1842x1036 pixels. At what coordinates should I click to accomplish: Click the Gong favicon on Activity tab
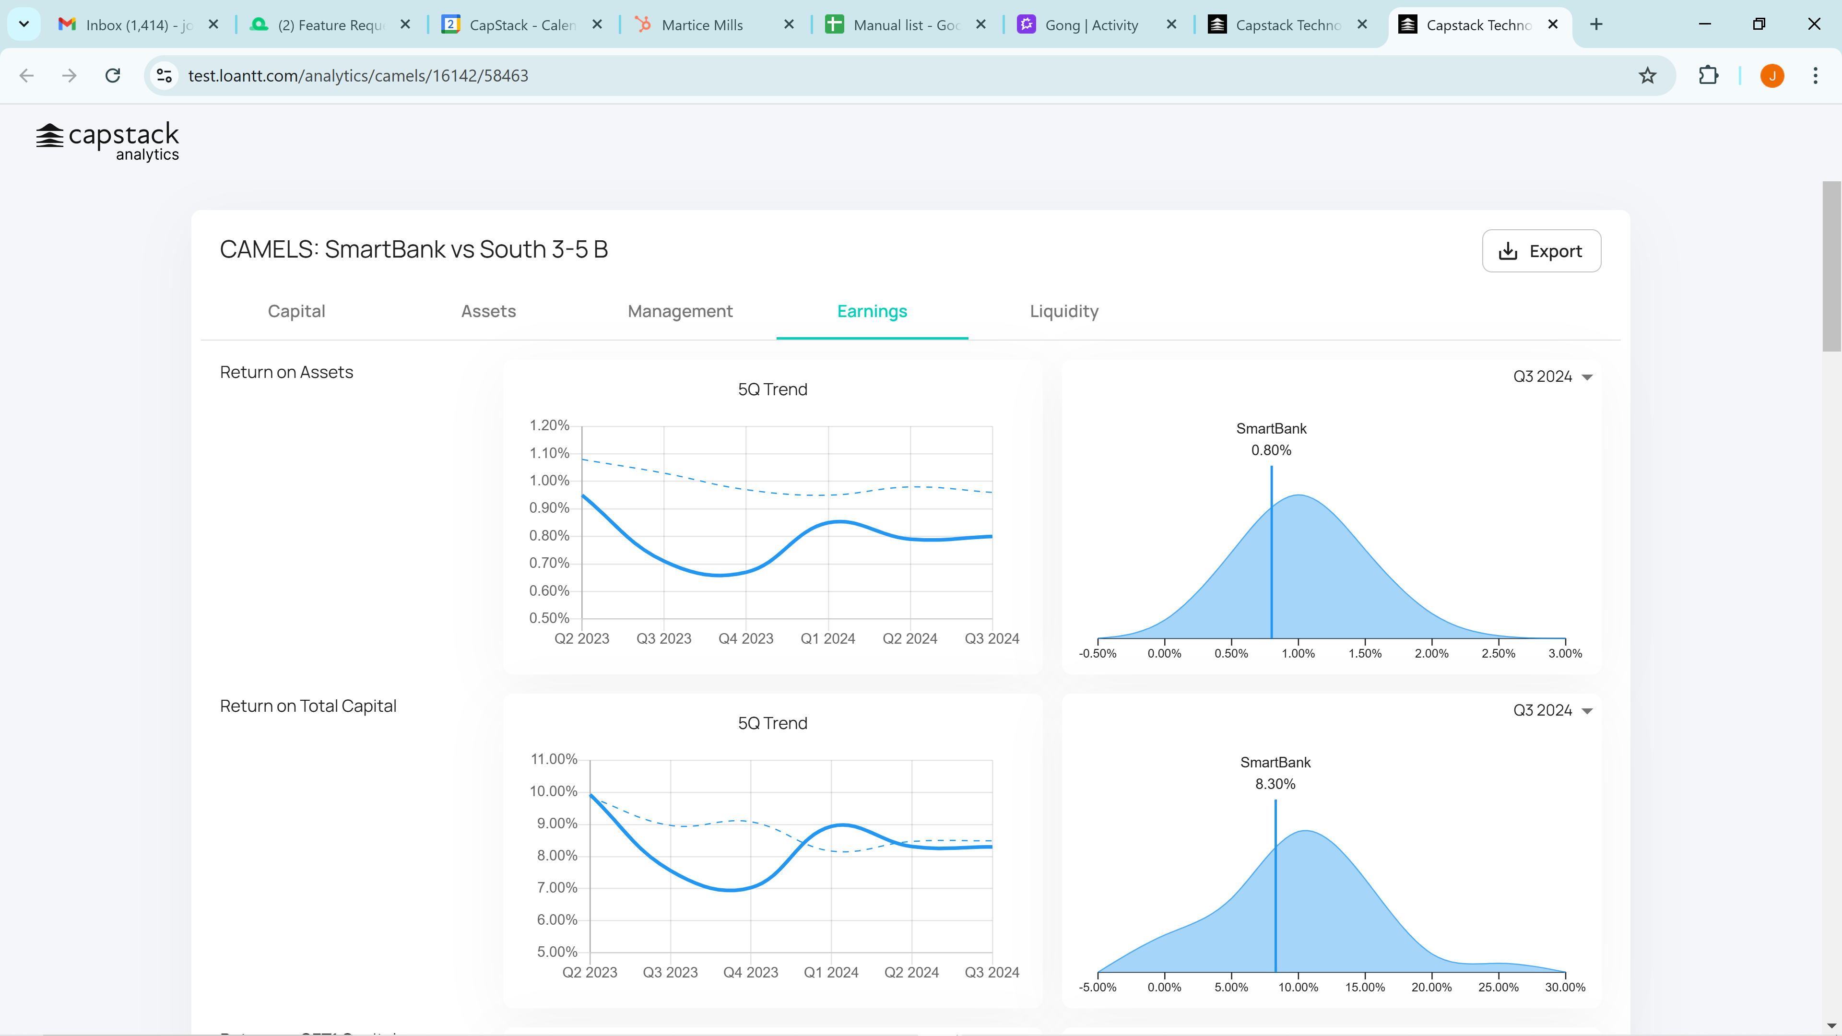pos(1026,24)
